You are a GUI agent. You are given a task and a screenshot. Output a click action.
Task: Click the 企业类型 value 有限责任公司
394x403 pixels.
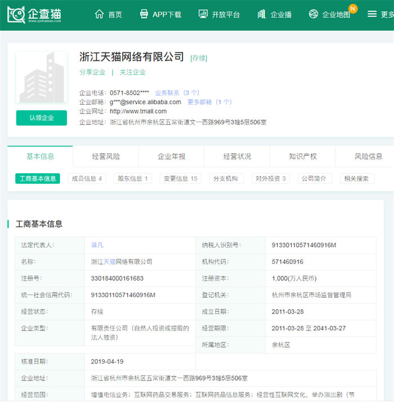[x=140, y=333]
